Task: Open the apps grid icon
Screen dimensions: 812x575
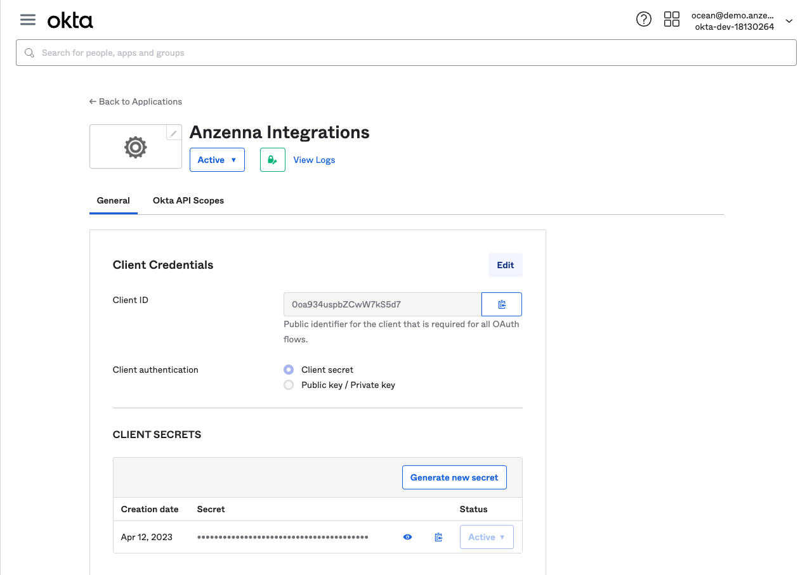Action: pyautogui.click(x=671, y=20)
